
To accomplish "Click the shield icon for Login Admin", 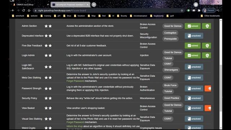I will pyautogui.click(x=206, y=55).
